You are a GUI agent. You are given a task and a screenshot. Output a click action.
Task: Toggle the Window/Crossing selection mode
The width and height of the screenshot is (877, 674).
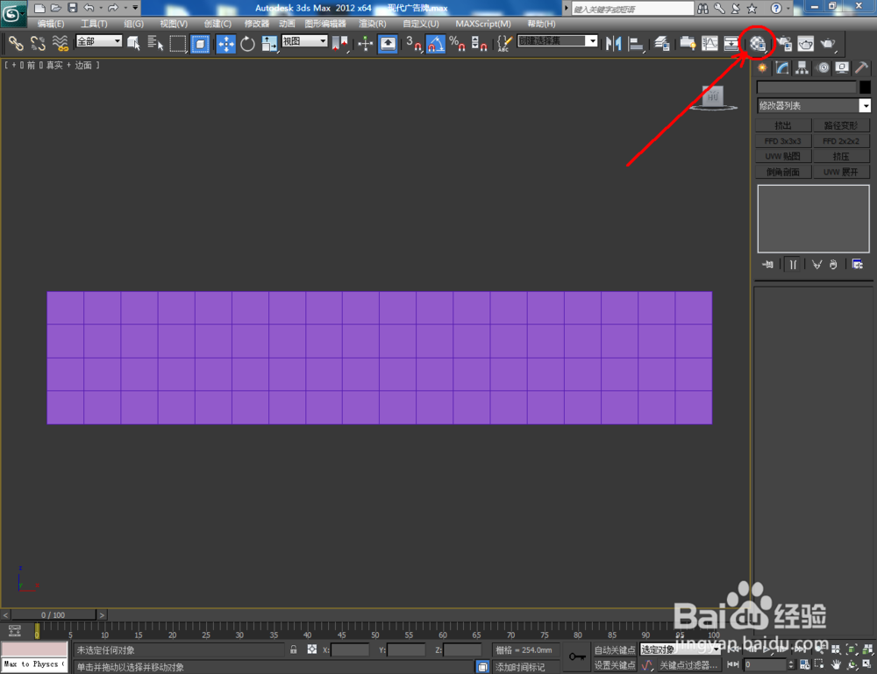point(200,44)
